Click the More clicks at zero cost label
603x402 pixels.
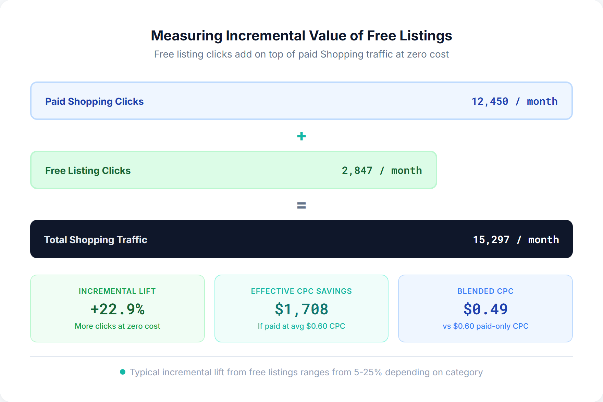117,326
